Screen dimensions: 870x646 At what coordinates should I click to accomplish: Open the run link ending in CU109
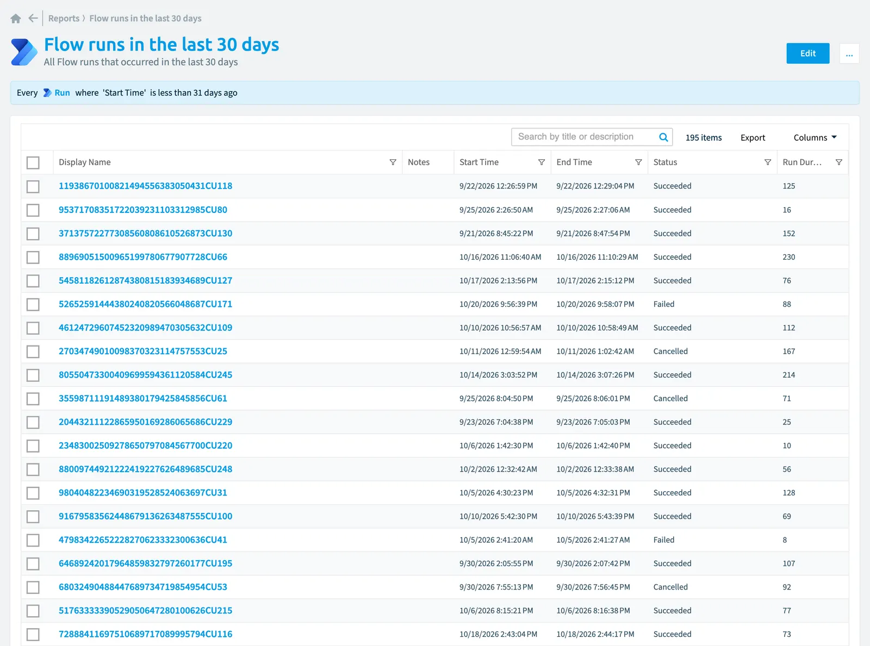[145, 328]
